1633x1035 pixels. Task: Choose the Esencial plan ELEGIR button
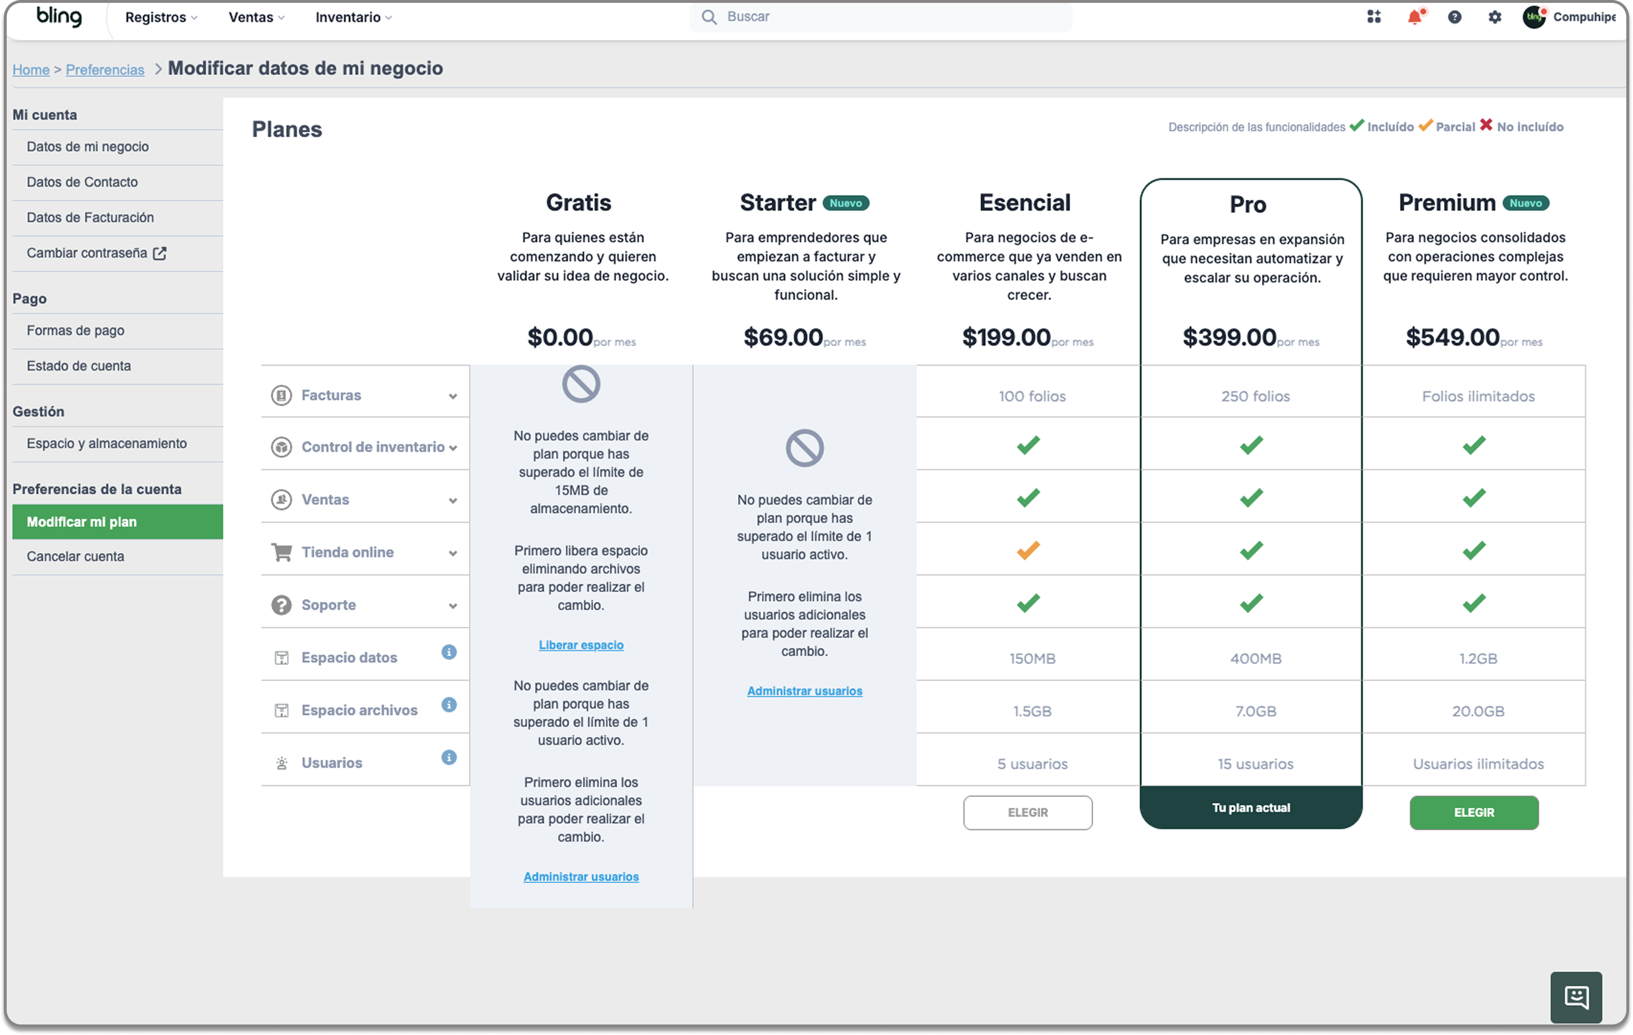[1027, 813]
